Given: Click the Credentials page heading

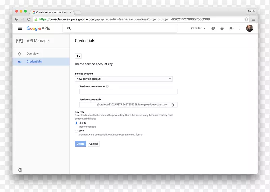Looking at the screenshot, I should point(85,41).
